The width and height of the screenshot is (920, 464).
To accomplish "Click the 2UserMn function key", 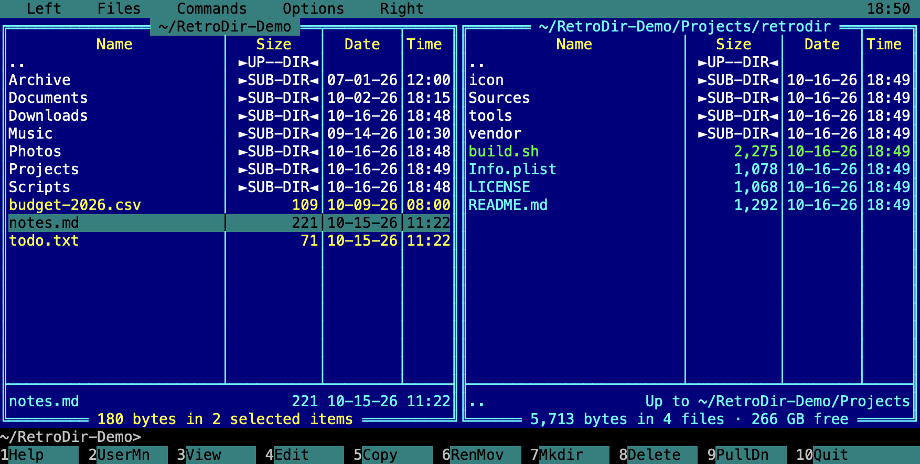I will click(x=128, y=455).
